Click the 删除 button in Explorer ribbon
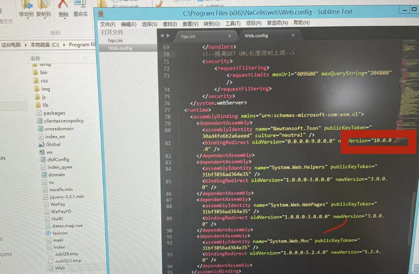 point(63,10)
